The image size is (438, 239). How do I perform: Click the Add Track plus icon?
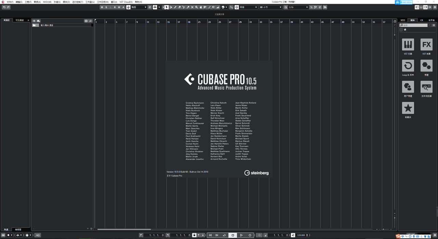click(x=34, y=21)
